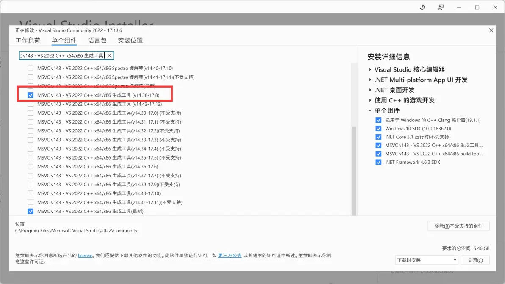Open the 第三方公告 link
Screen dimensions: 505x284
(x=230, y=255)
